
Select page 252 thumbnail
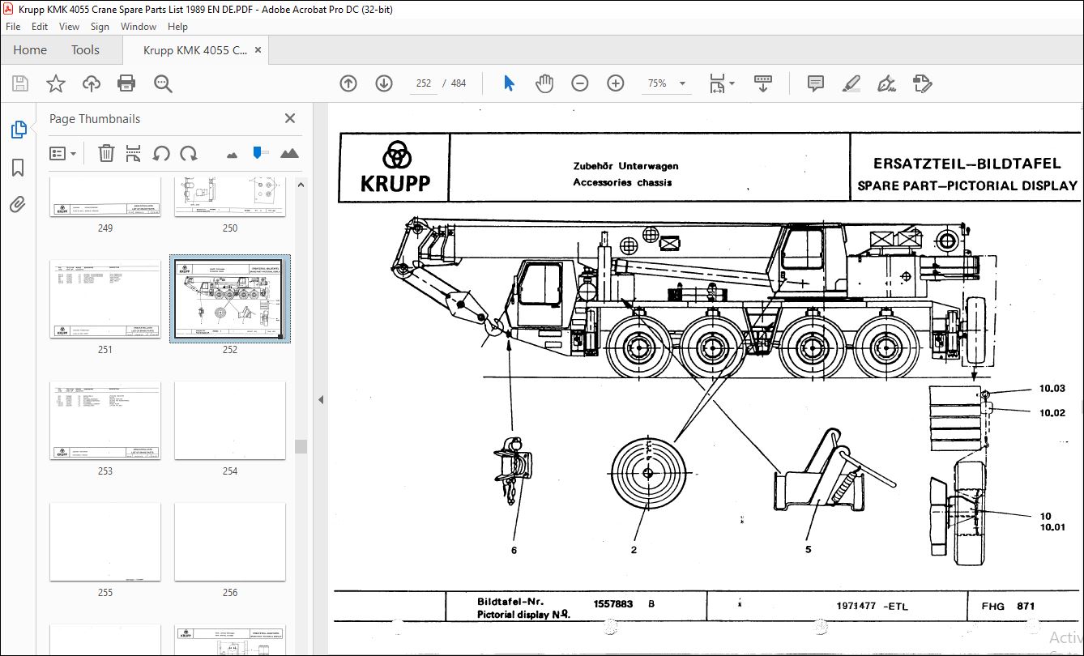coord(230,299)
